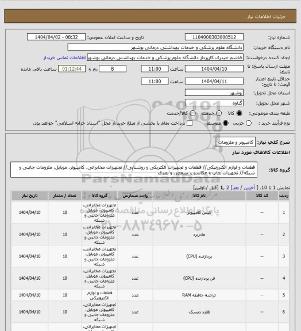
Task: Toggle the treasury documents payment checkbox
Action: coord(190,123)
